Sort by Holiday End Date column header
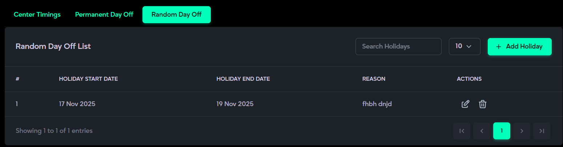 tap(243, 79)
